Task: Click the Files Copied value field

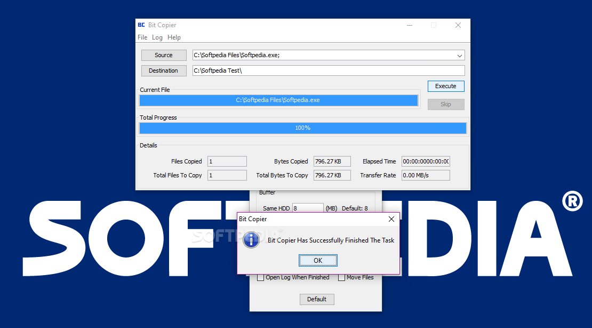Action: tap(227, 161)
